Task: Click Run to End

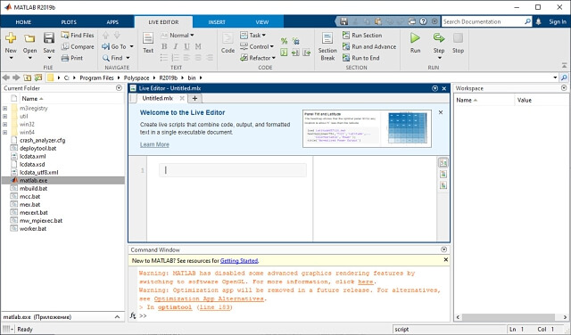Action: [361, 58]
